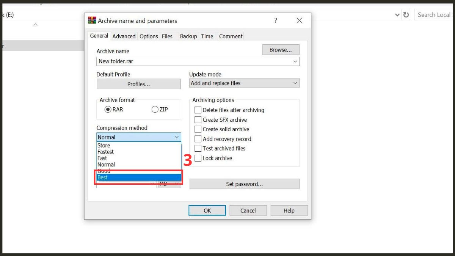Click the Browse button
Image resolution: width=455 pixels, height=256 pixels.
point(281,50)
